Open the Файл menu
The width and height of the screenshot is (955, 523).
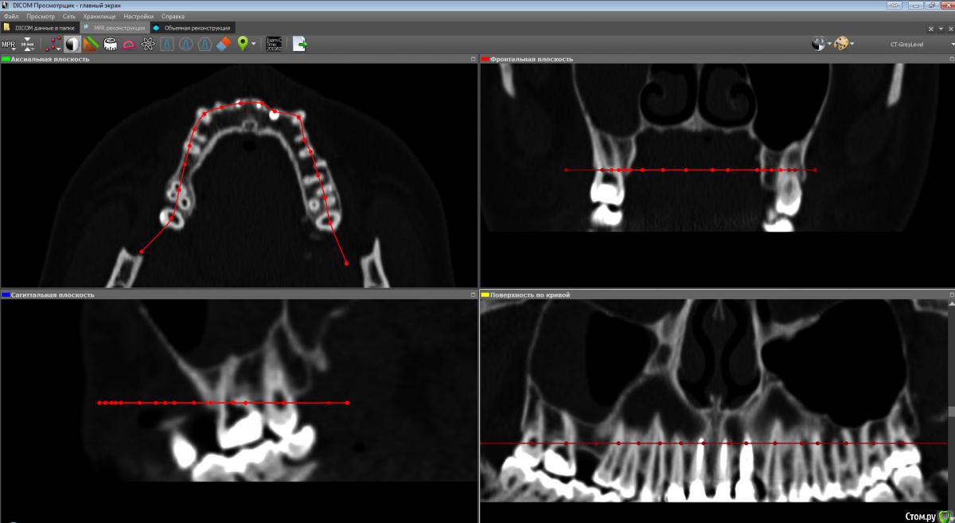[11, 16]
